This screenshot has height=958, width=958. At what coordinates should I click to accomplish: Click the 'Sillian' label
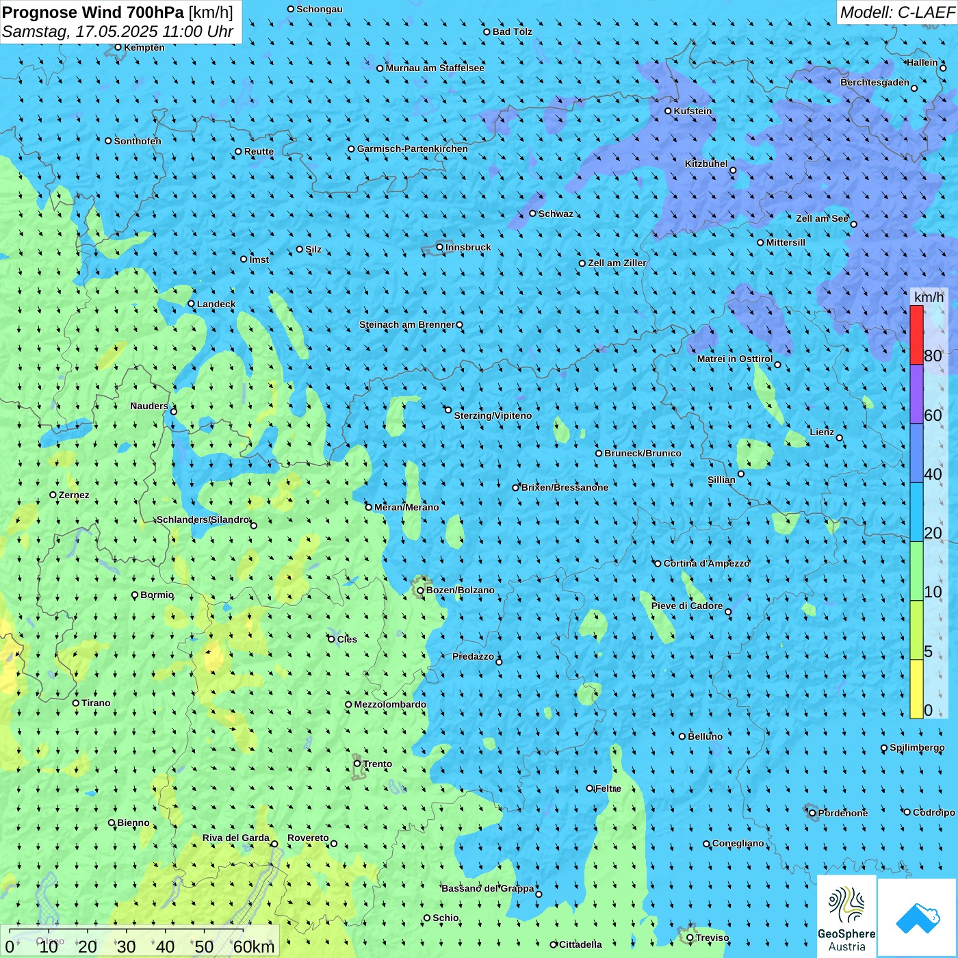tap(721, 480)
